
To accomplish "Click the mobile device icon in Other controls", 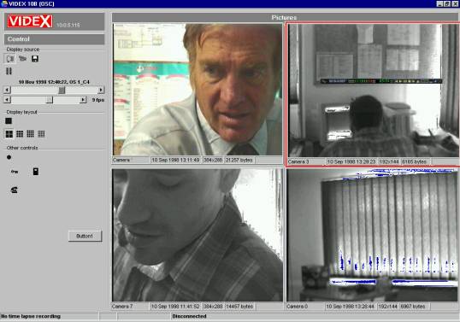I will pyautogui.click(x=36, y=172).
